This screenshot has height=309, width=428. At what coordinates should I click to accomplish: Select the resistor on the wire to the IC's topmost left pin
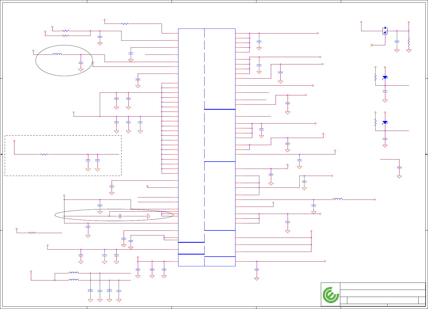(x=125, y=24)
